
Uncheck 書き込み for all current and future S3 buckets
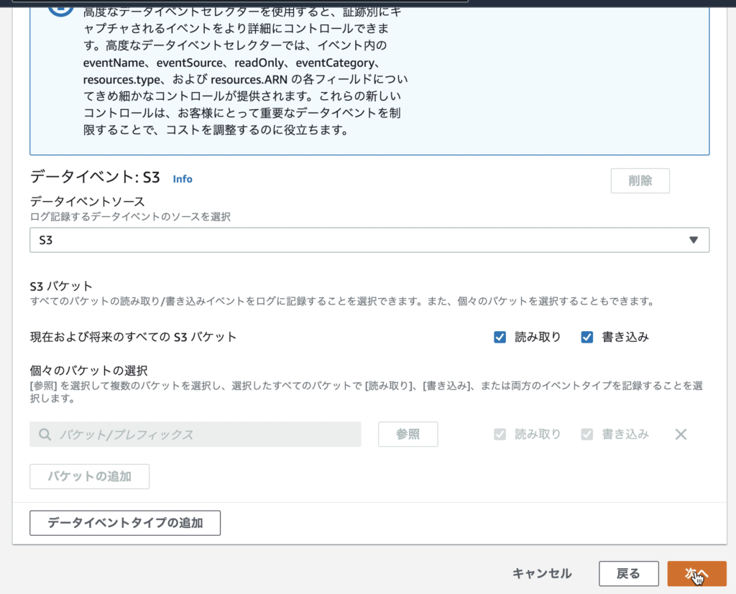(586, 337)
